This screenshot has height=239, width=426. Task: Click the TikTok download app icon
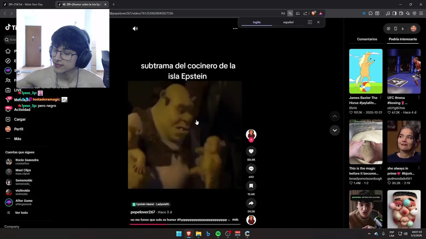pos(402,29)
